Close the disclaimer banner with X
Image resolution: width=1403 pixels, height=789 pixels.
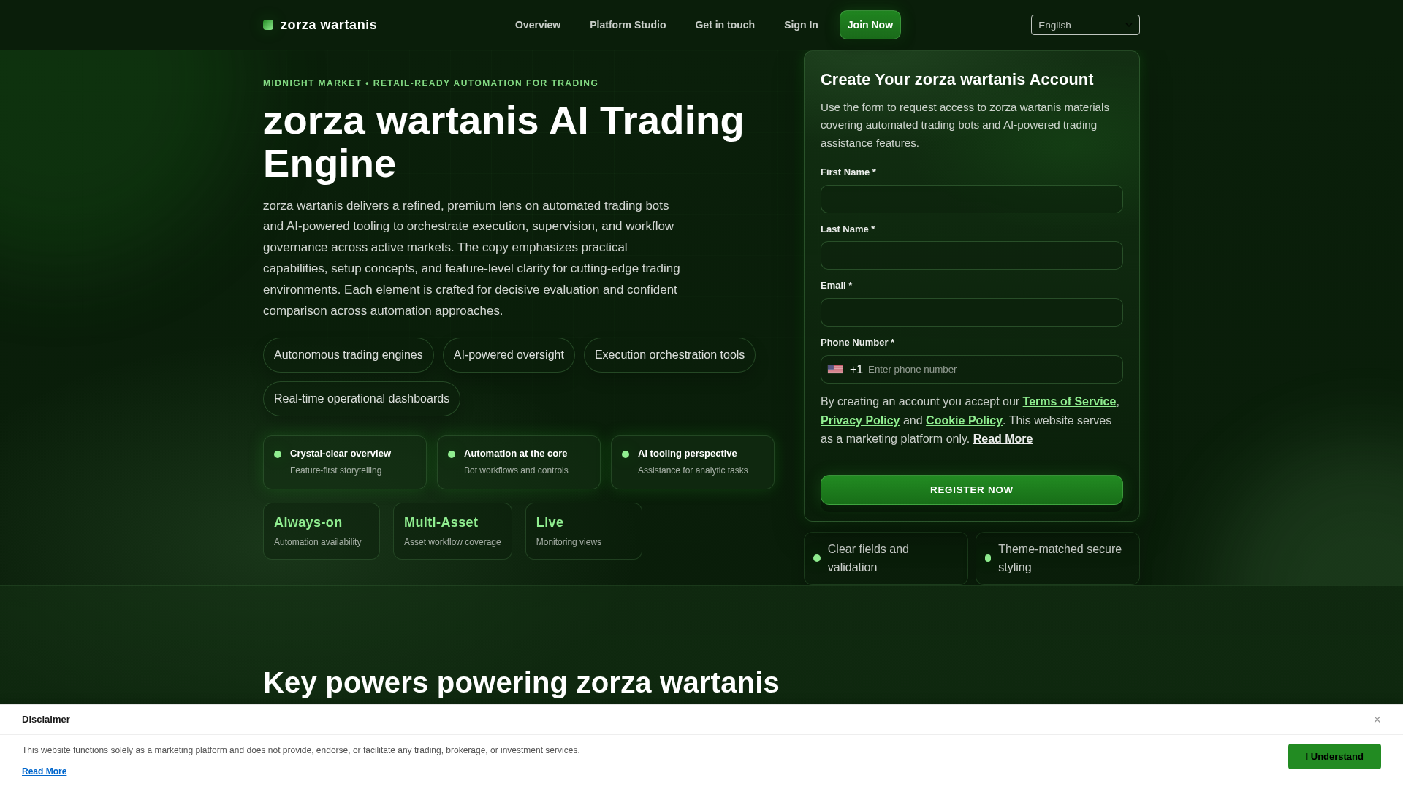point(1377,720)
